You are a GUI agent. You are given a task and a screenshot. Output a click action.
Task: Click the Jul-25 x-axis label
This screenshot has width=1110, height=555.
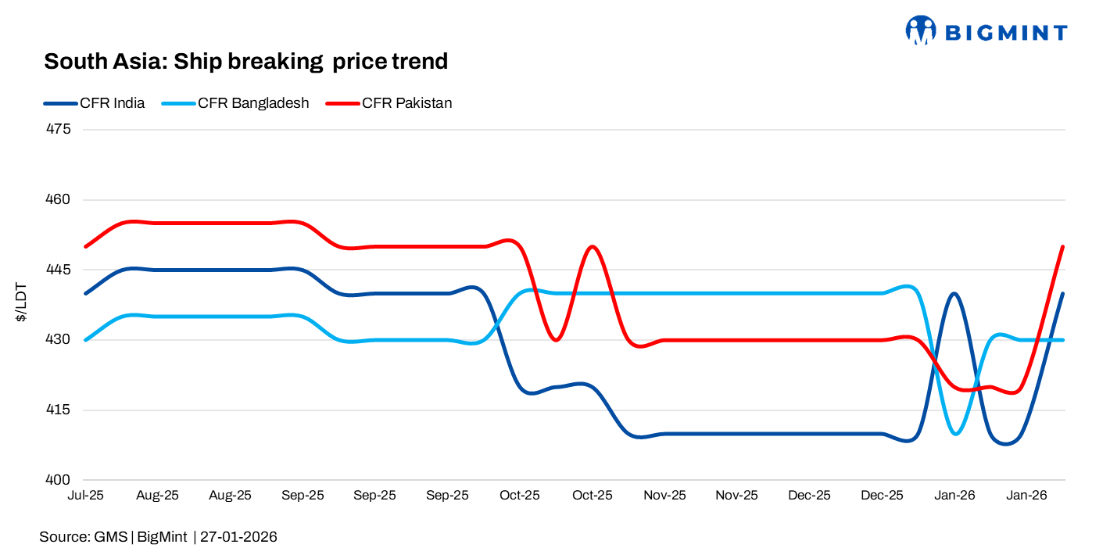86,496
